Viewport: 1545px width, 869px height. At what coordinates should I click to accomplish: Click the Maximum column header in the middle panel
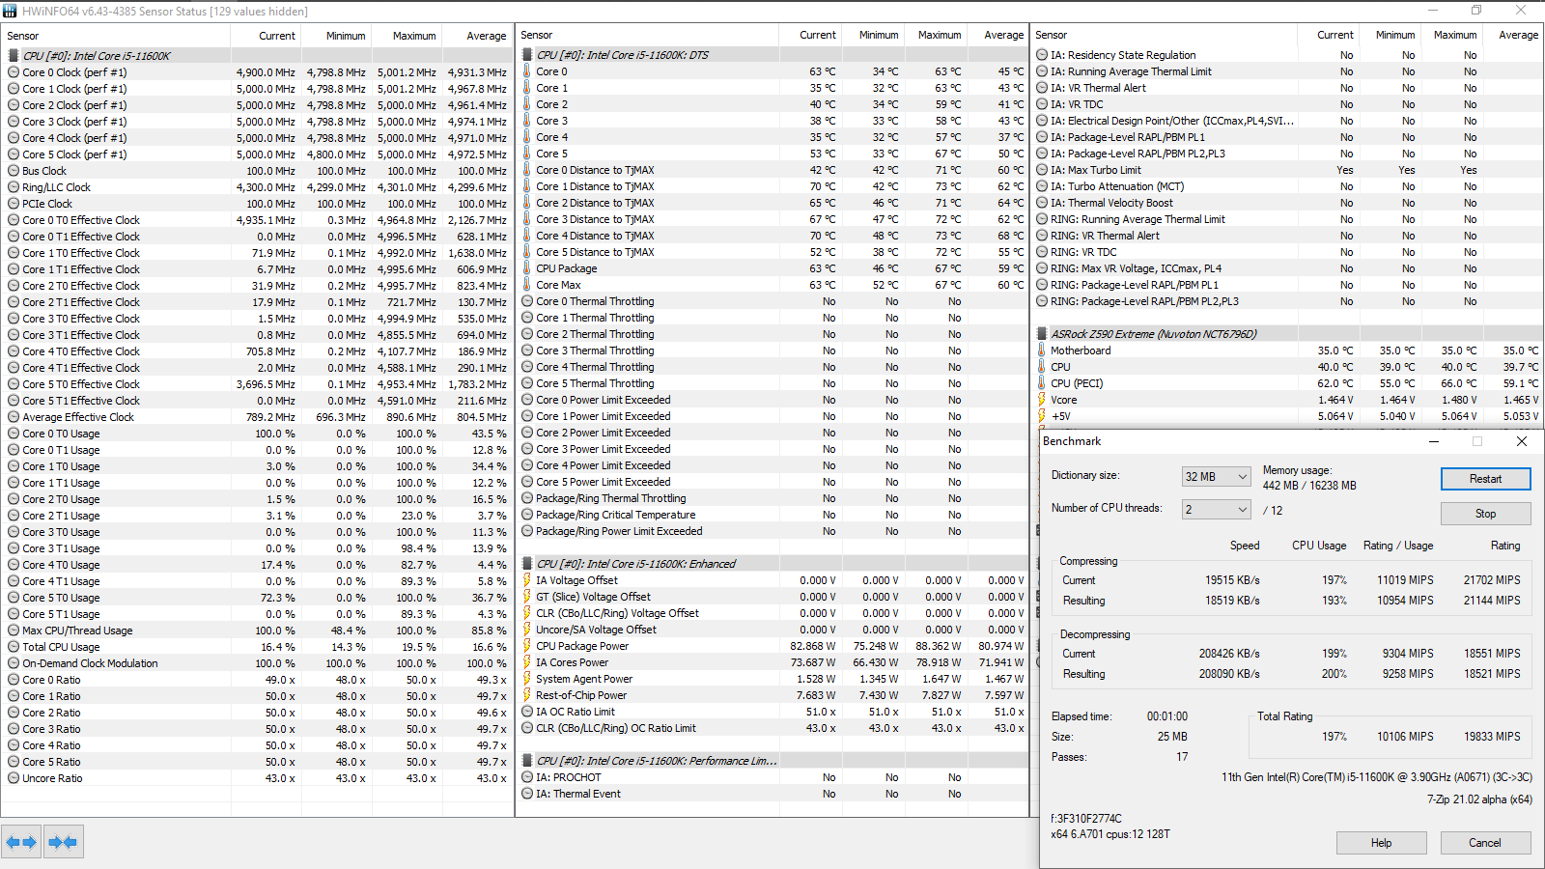(x=936, y=35)
